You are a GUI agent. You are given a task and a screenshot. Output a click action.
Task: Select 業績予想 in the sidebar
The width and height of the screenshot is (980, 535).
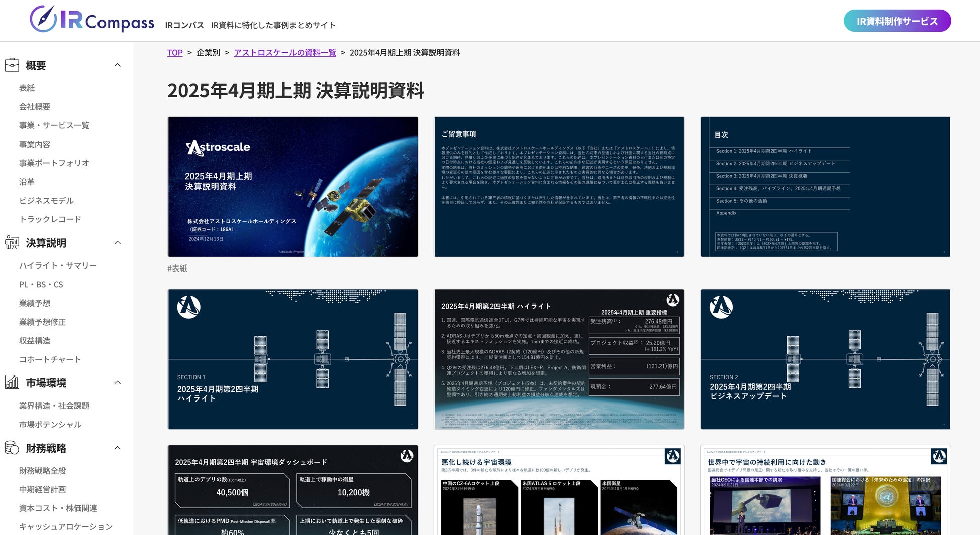tap(35, 303)
